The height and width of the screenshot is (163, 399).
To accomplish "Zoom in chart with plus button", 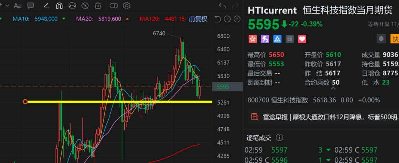I will point(236,19).
